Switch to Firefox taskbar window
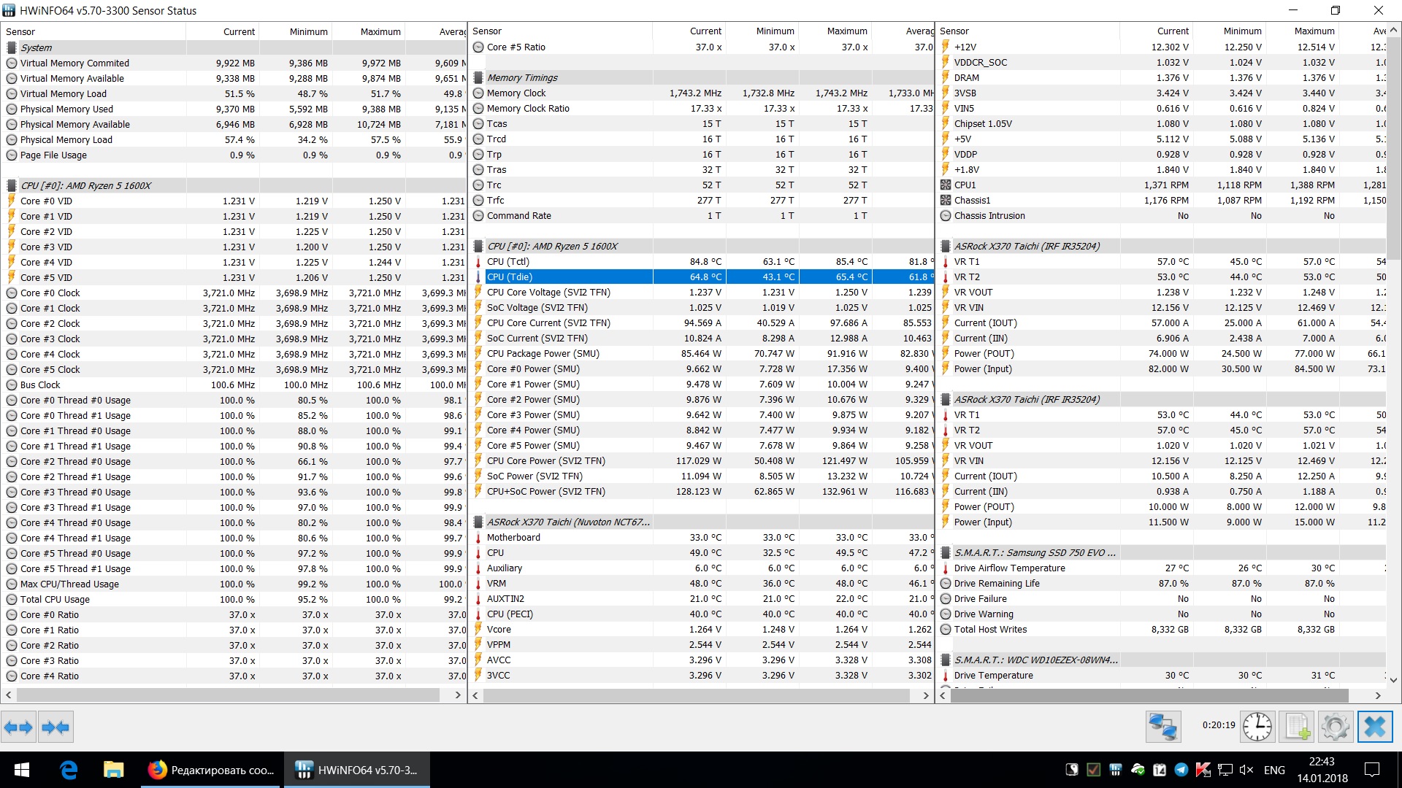Image resolution: width=1402 pixels, height=788 pixels. (210, 770)
